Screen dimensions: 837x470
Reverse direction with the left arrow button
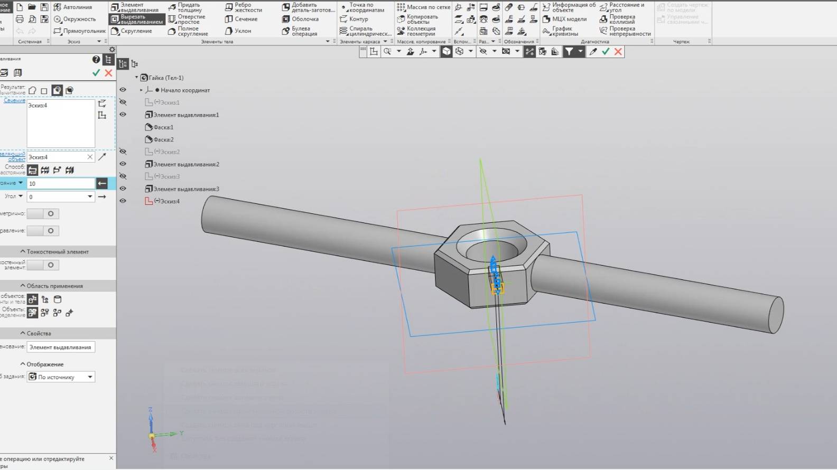(102, 183)
